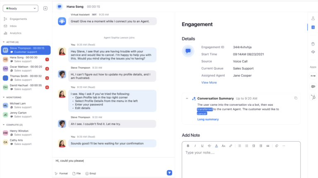Go to Inbox in the sidebar
The height and width of the screenshot is (178, 318).
pos(13,26)
